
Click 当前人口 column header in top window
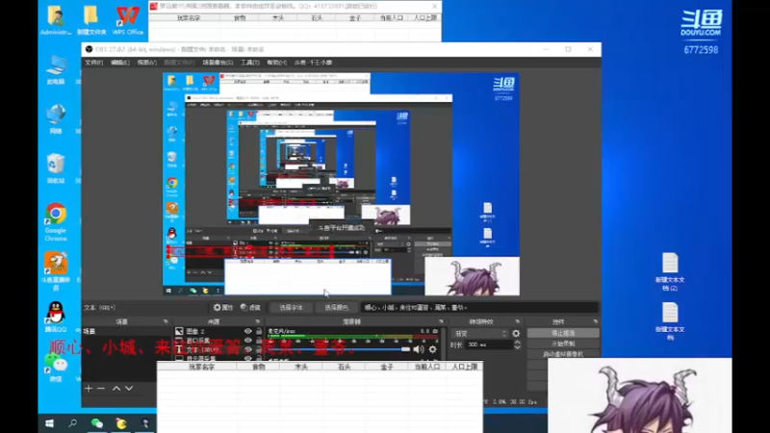point(392,18)
